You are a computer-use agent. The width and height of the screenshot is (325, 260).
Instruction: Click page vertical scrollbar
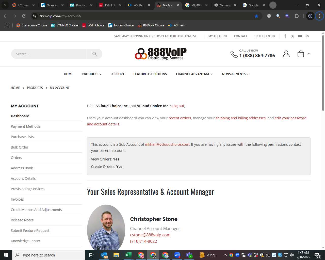tap(323, 73)
